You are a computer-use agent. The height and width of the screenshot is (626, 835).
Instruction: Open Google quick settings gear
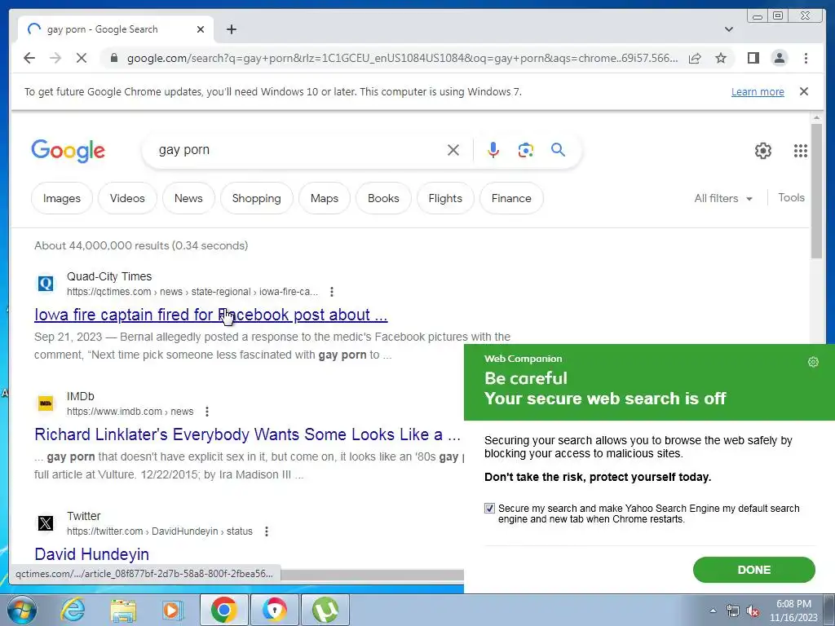[x=762, y=151]
